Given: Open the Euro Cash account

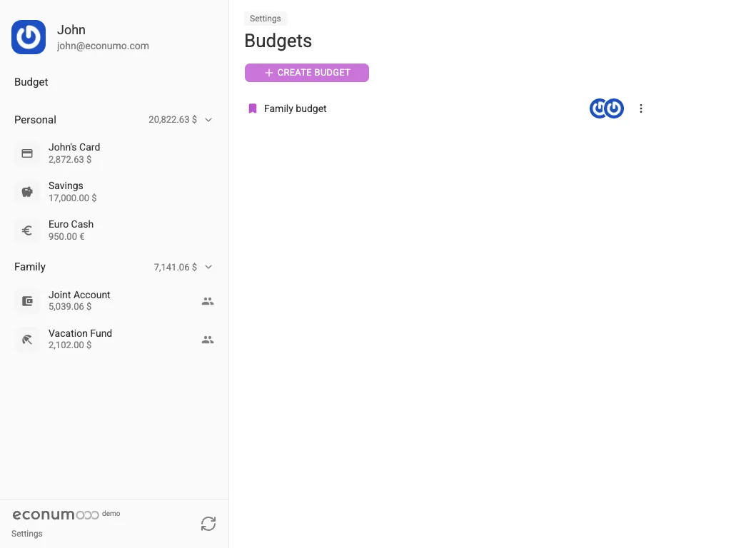Looking at the screenshot, I should [114, 230].
